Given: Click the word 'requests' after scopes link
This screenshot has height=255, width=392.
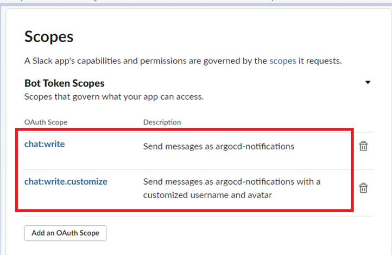Looking at the screenshot, I should point(320,61).
